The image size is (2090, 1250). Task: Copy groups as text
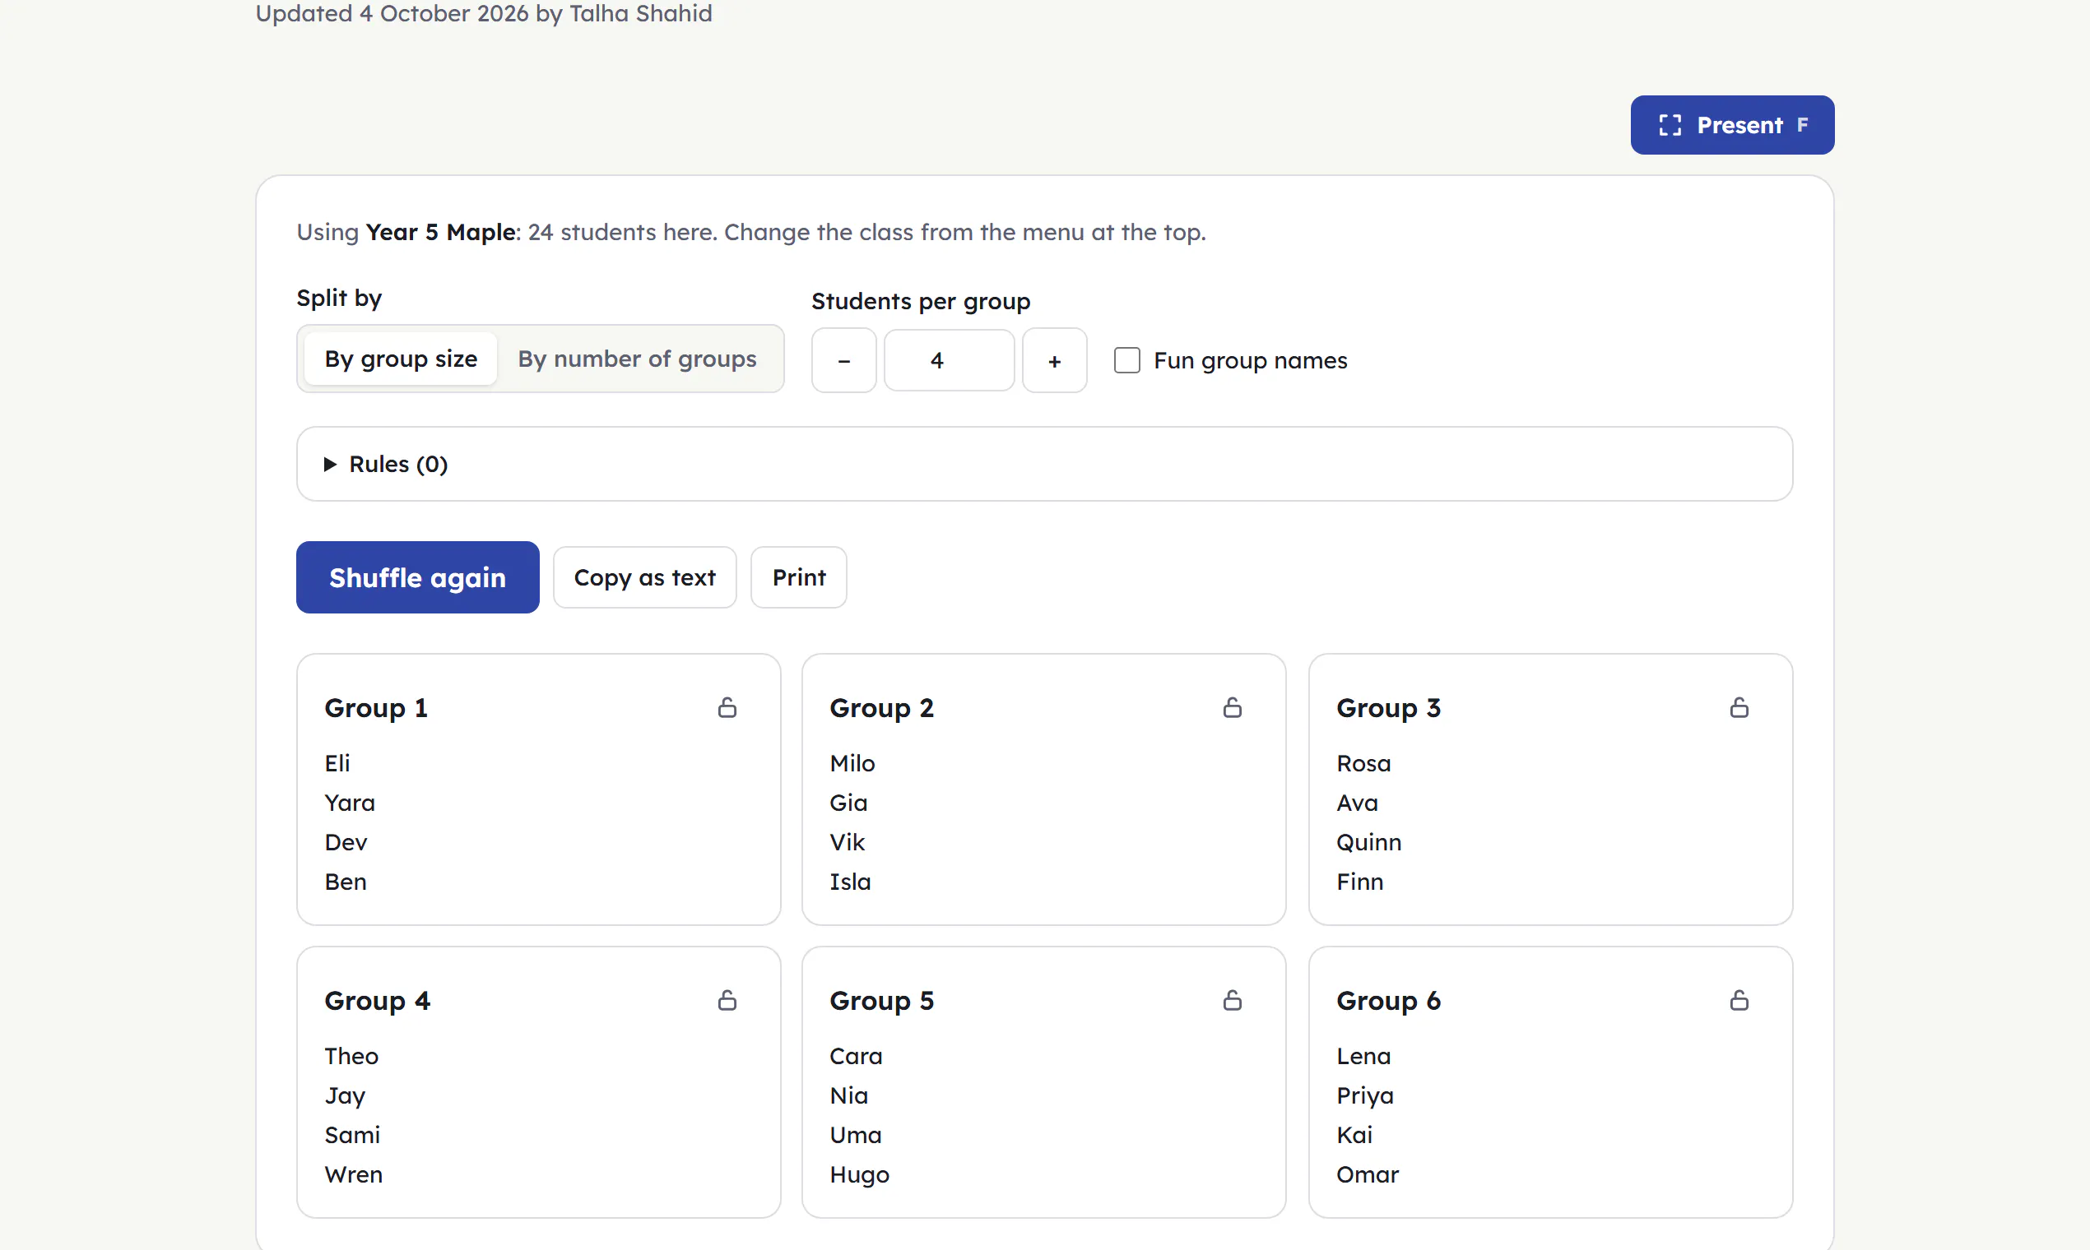645,577
